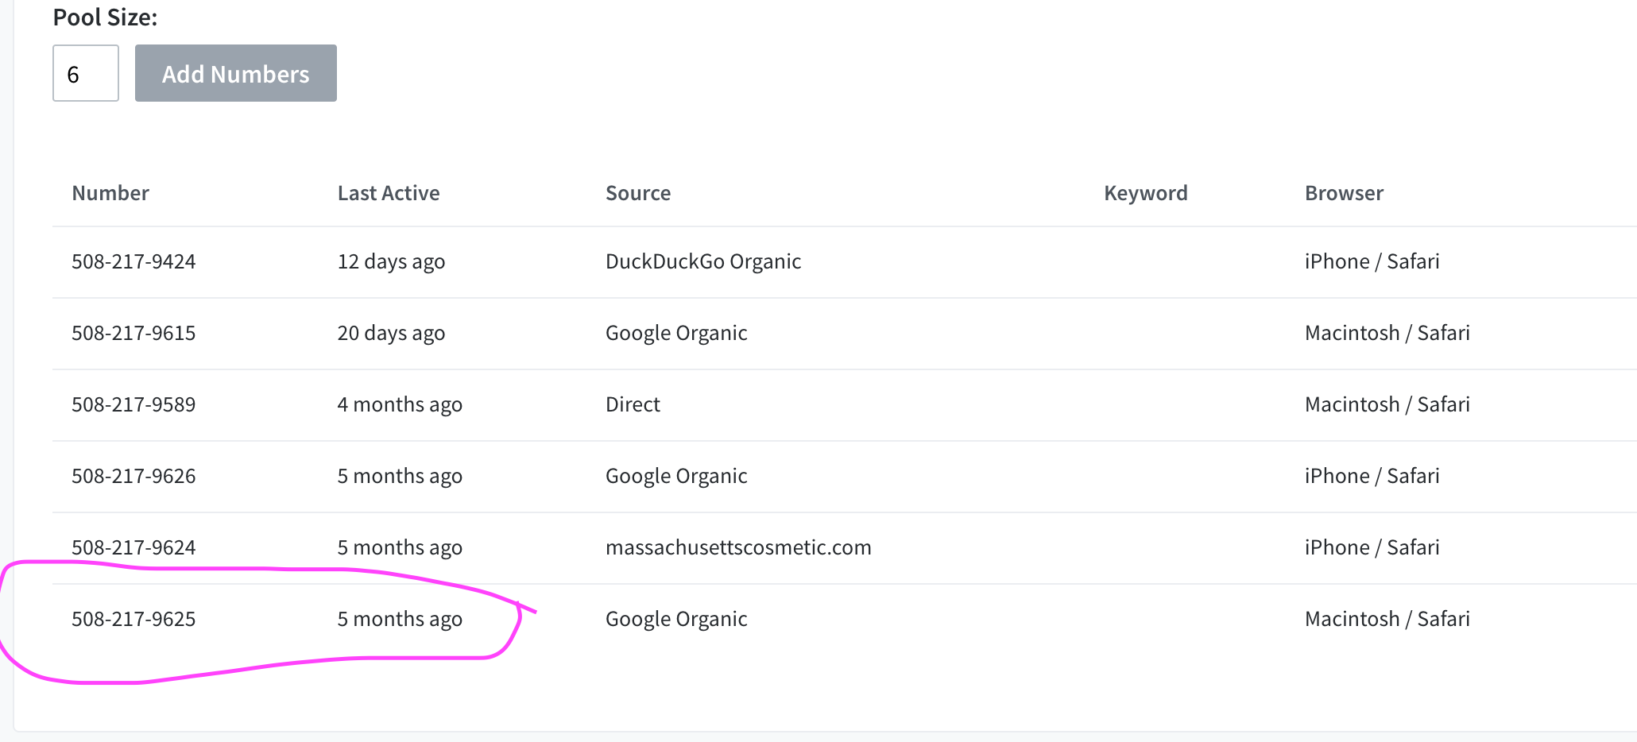Select phone number 508-217-9589
Viewport: 1637px width, 742px height.
click(x=134, y=404)
